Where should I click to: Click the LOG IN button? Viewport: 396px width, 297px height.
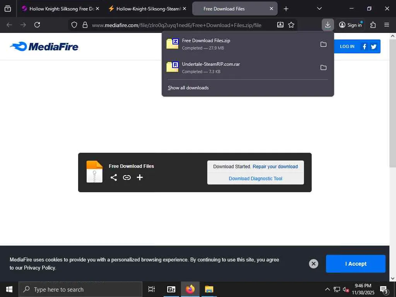(x=347, y=46)
